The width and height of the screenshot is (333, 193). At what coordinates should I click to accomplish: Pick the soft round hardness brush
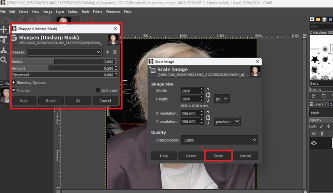[x=325, y=49]
